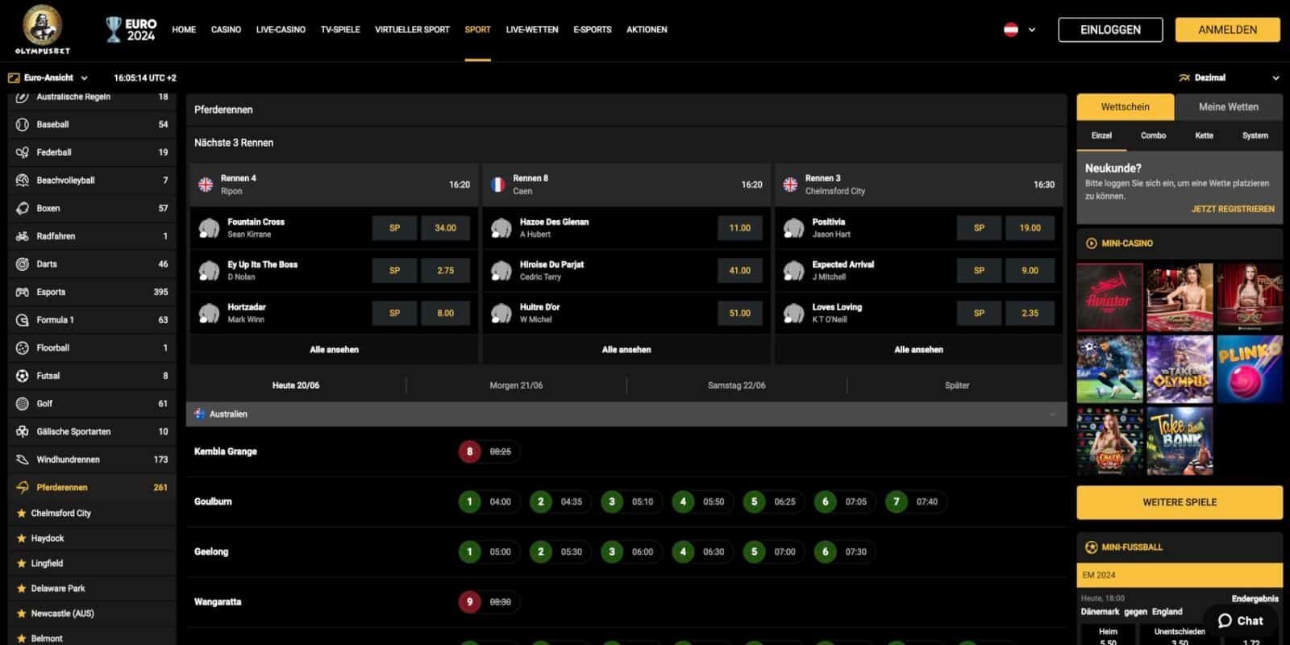Toggle the Lingfield favorite star

pos(22,563)
